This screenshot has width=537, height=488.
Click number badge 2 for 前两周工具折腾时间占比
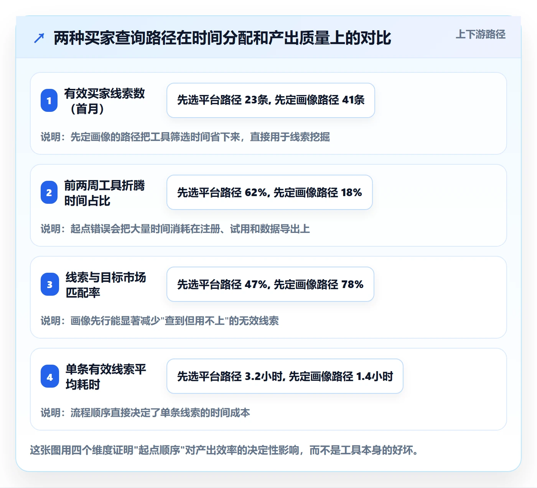(x=49, y=192)
